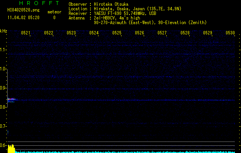The image size is (241, 153).
Task: Click the Location Hirakata, Osaka line
Action: [125, 9]
